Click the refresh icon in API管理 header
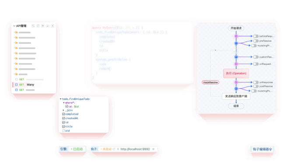The image size is (287, 166). click(38, 26)
